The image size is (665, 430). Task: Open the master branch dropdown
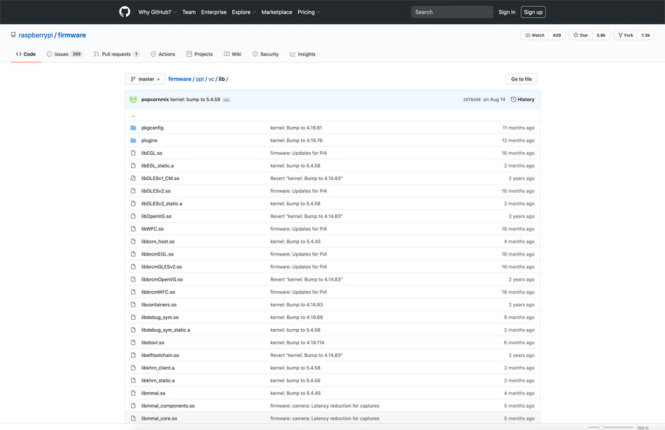pos(145,79)
